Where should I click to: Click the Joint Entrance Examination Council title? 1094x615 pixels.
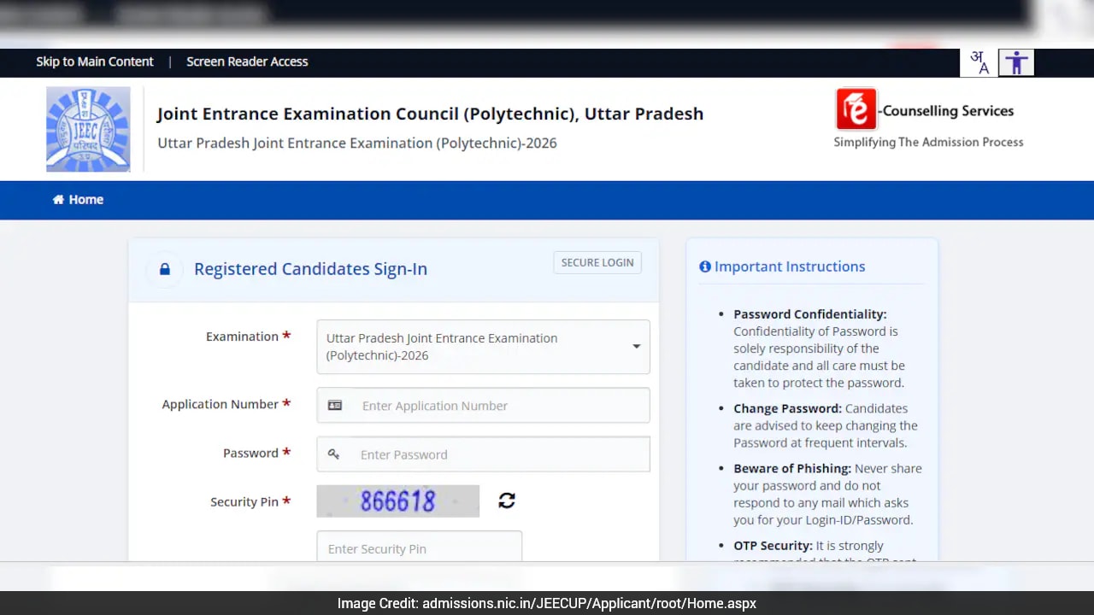coord(430,114)
